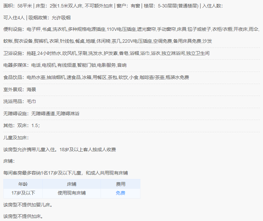Viewport: 263px width, 221px height.
Task: Click the text 室外景观：海景
Action: point(20,89)
